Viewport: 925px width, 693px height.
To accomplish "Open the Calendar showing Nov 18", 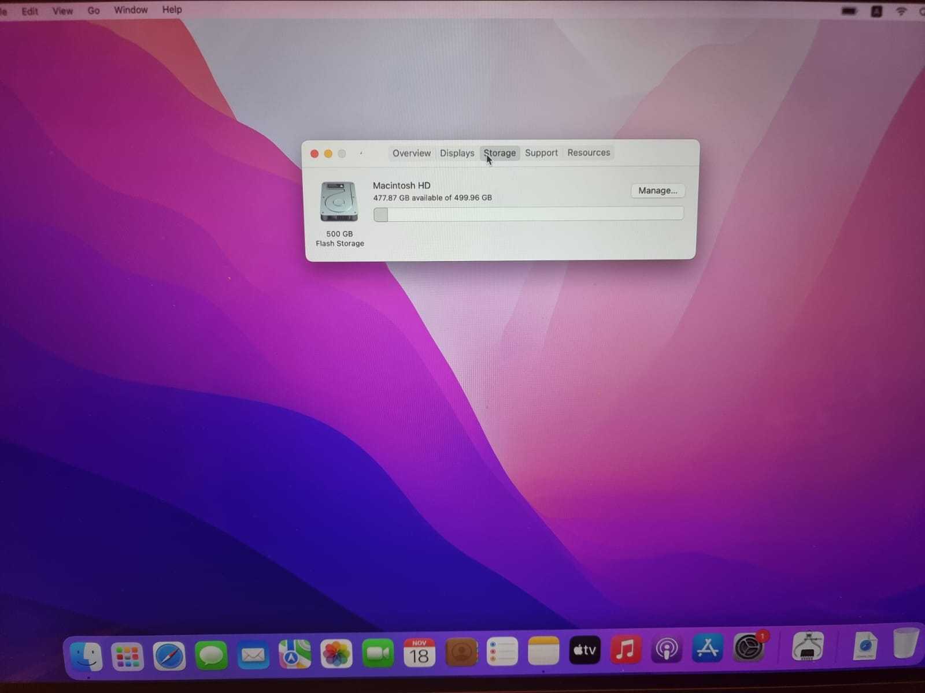I will 419,653.
